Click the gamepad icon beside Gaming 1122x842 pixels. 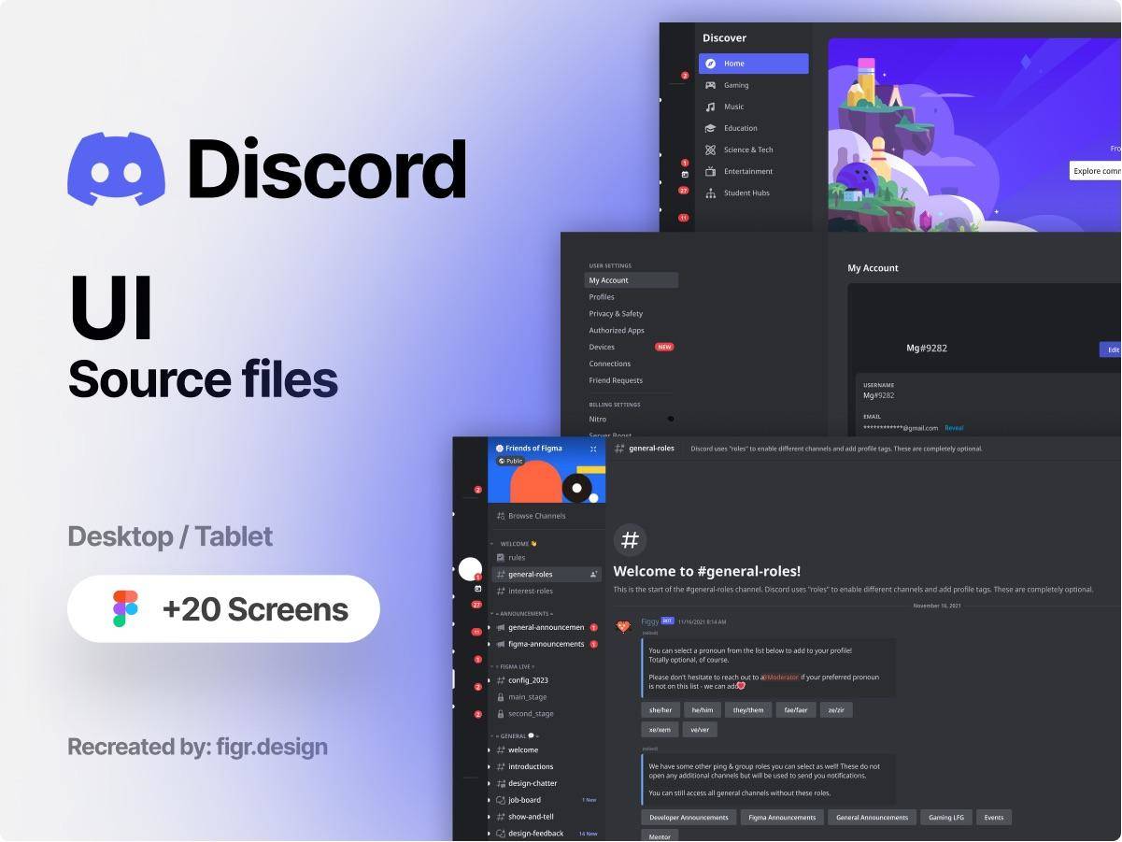710,85
